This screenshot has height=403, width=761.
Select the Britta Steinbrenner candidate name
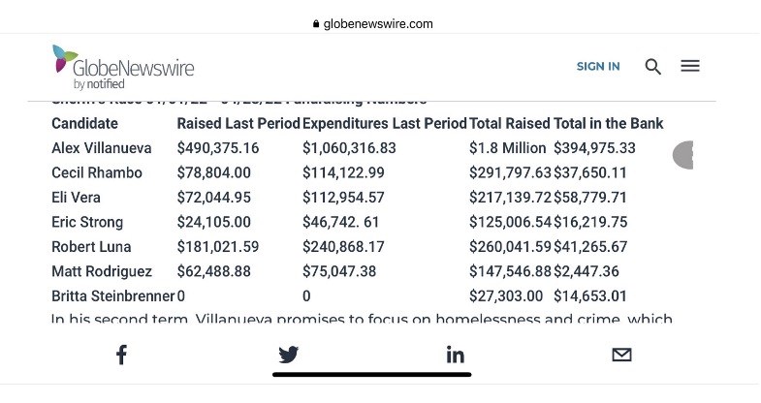click(x=112, y=296)
